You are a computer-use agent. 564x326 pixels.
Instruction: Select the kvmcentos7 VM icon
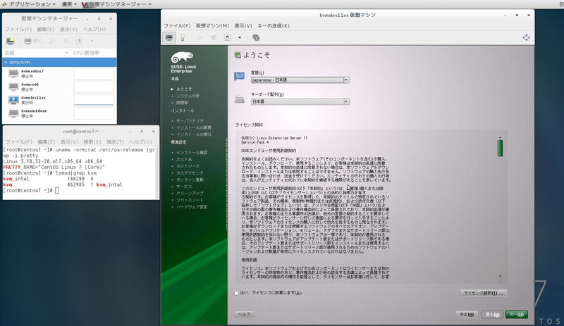tap(13, 74)
